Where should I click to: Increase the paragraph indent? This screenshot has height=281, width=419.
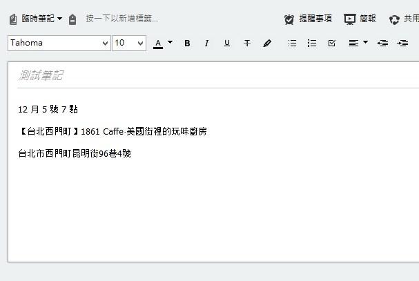(402, 43)
